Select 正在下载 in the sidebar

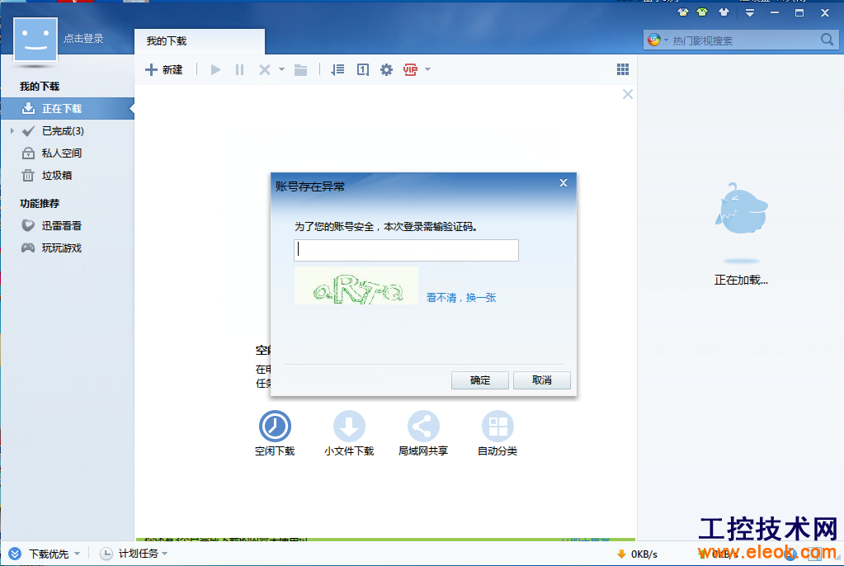click(x=68, y=109)
